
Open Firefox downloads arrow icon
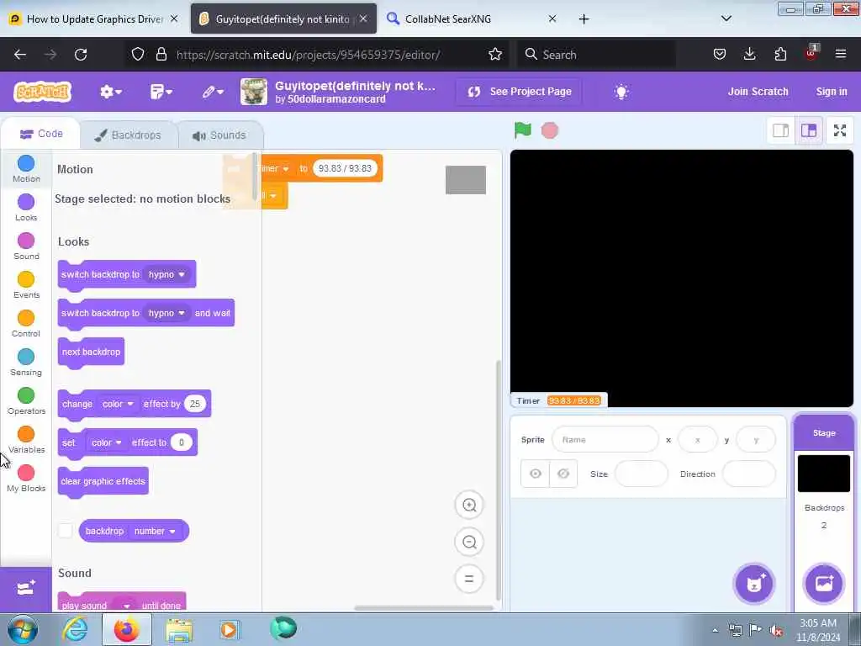(749, 54)
